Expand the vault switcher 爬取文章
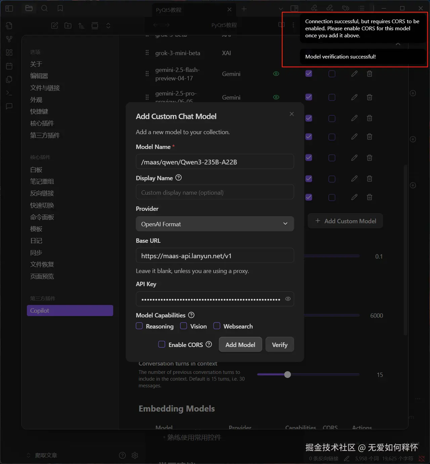 click(x=42, y=455)
